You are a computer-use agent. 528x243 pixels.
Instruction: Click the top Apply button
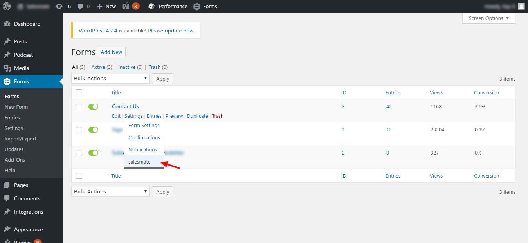point(162,79)
